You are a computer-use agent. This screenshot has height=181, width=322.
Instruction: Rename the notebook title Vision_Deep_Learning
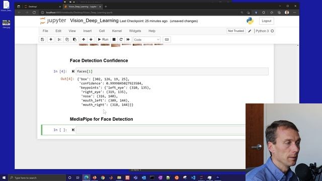coord(94,21)
